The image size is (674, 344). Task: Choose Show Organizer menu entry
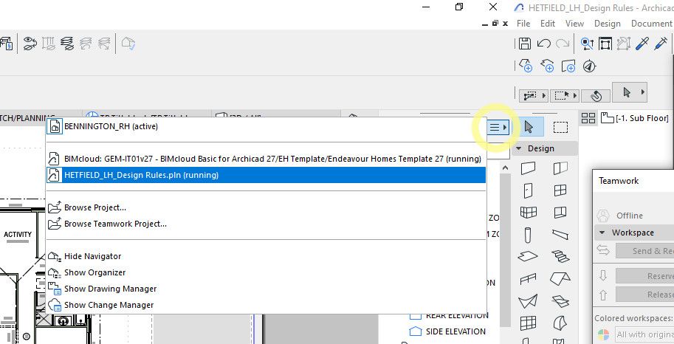[266, 272]
